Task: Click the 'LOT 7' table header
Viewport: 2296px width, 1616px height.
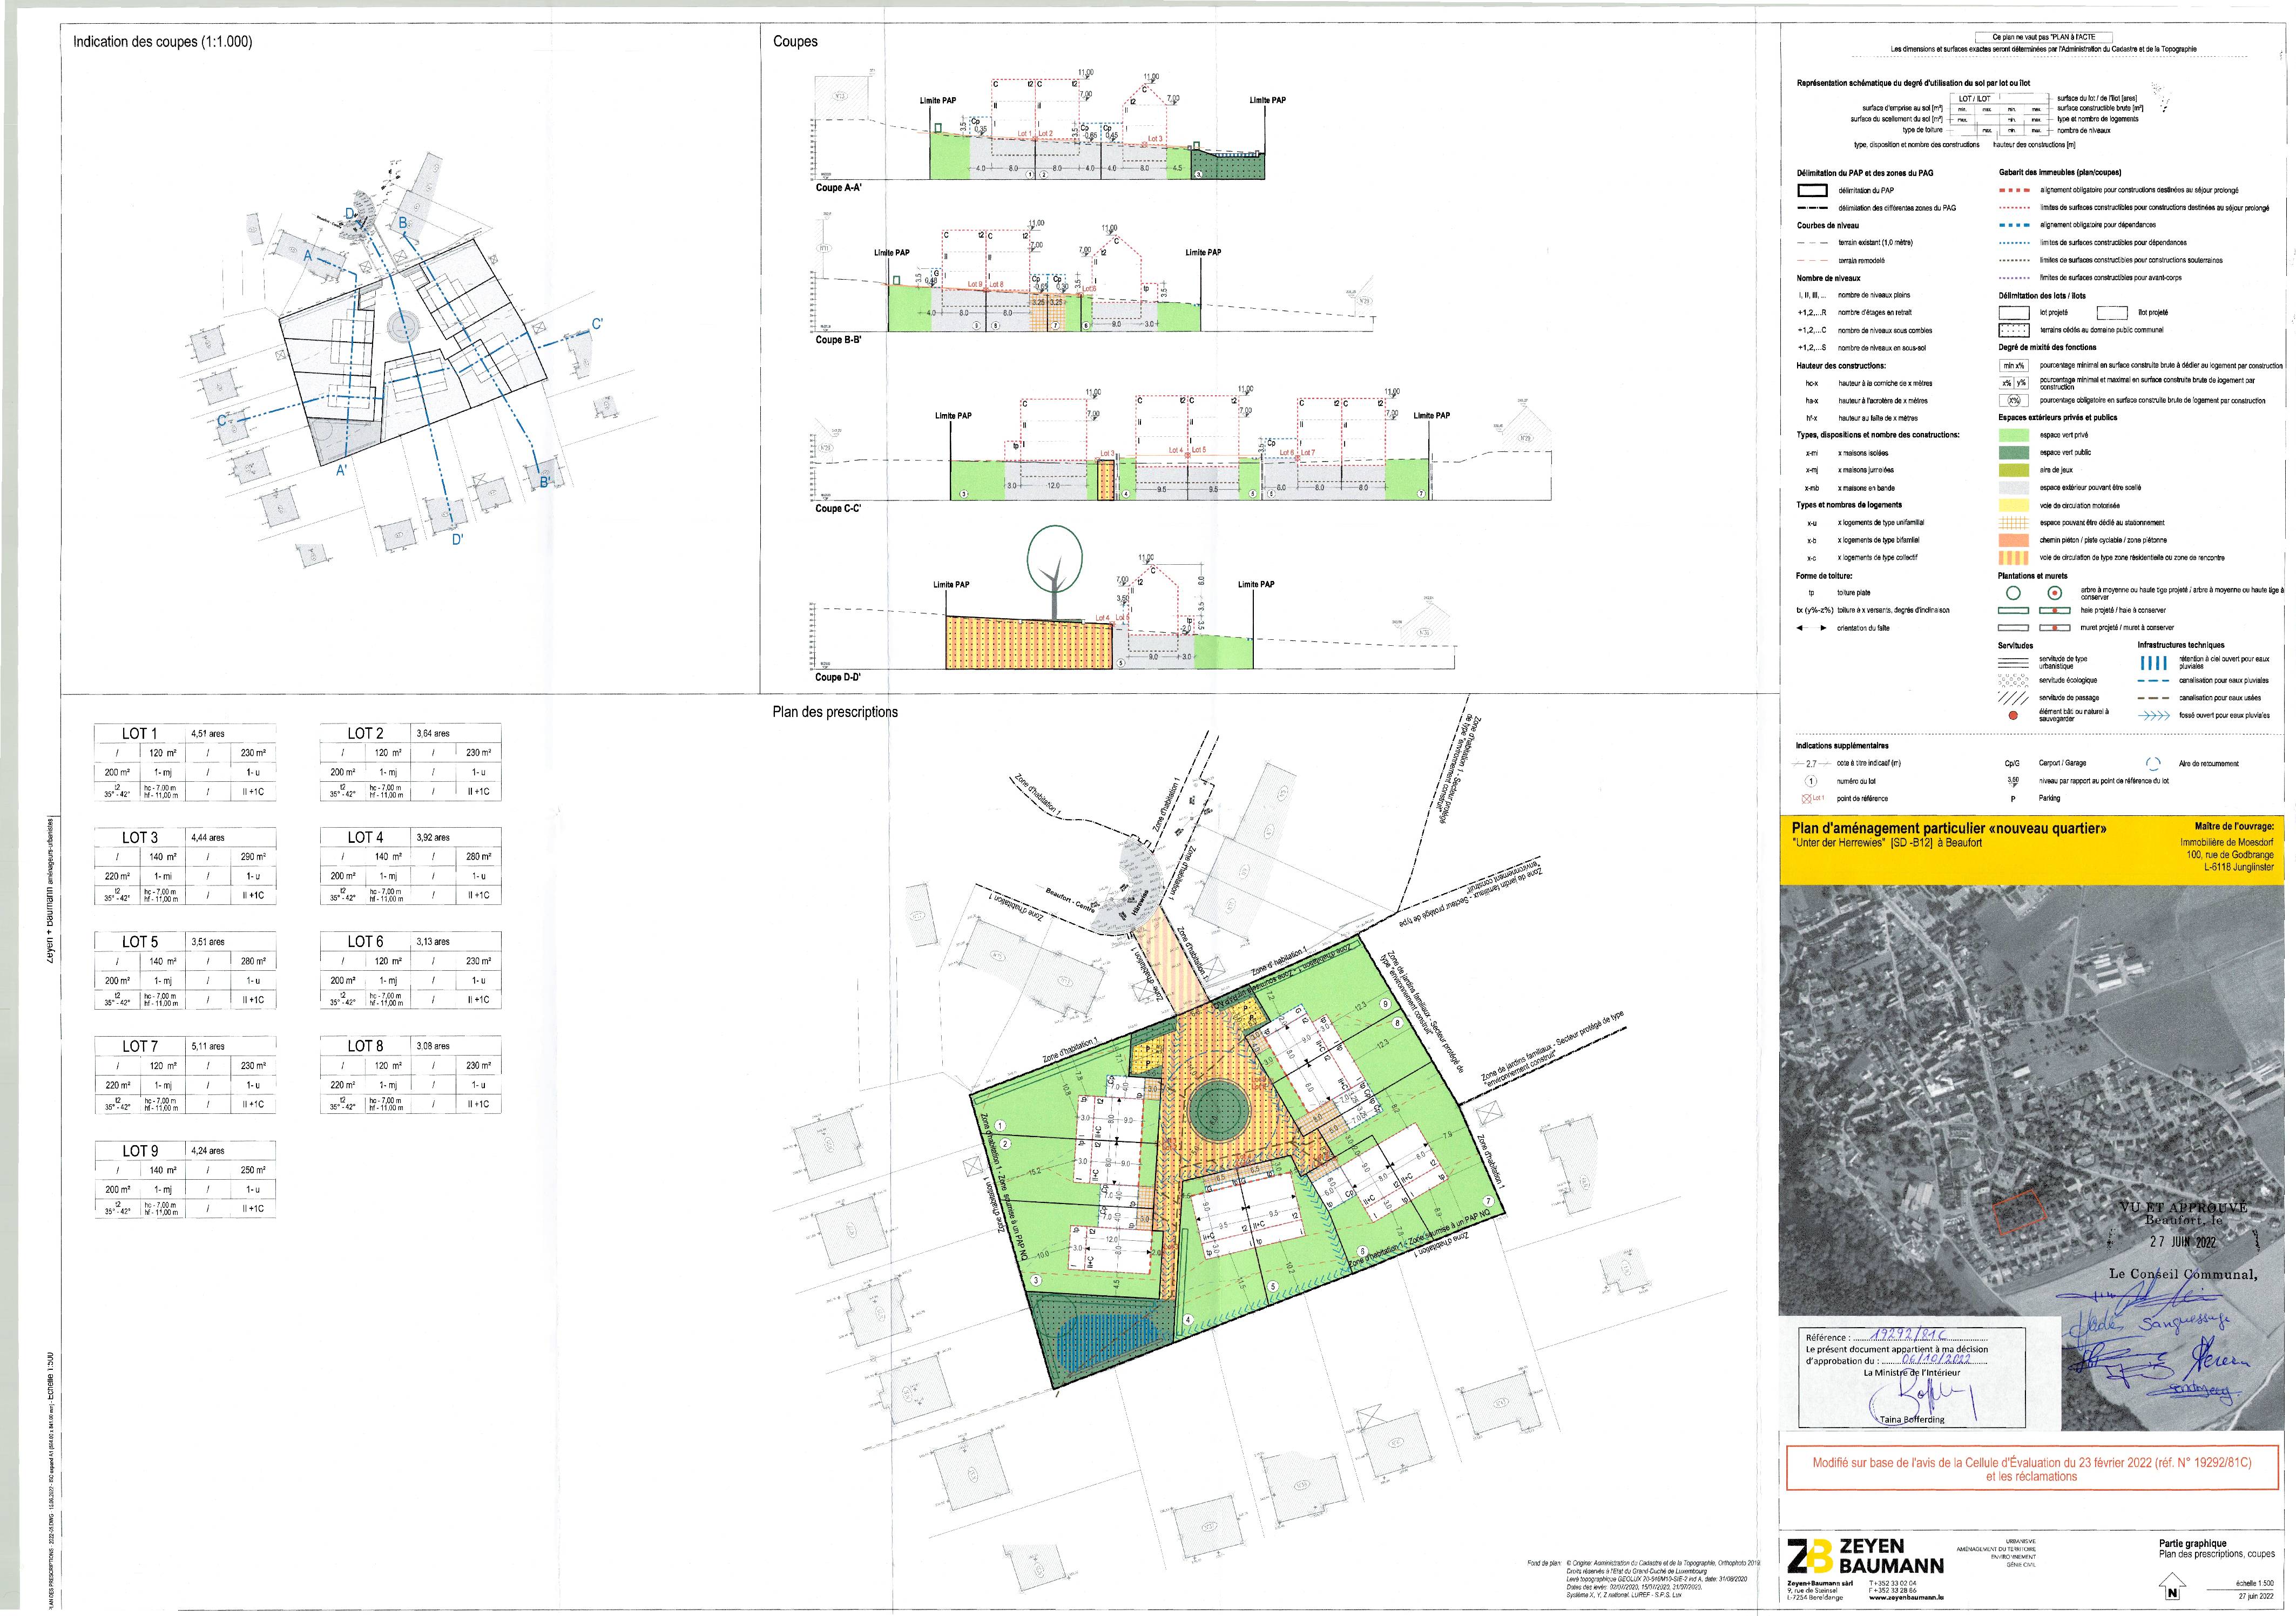Action: (140, 1047)
